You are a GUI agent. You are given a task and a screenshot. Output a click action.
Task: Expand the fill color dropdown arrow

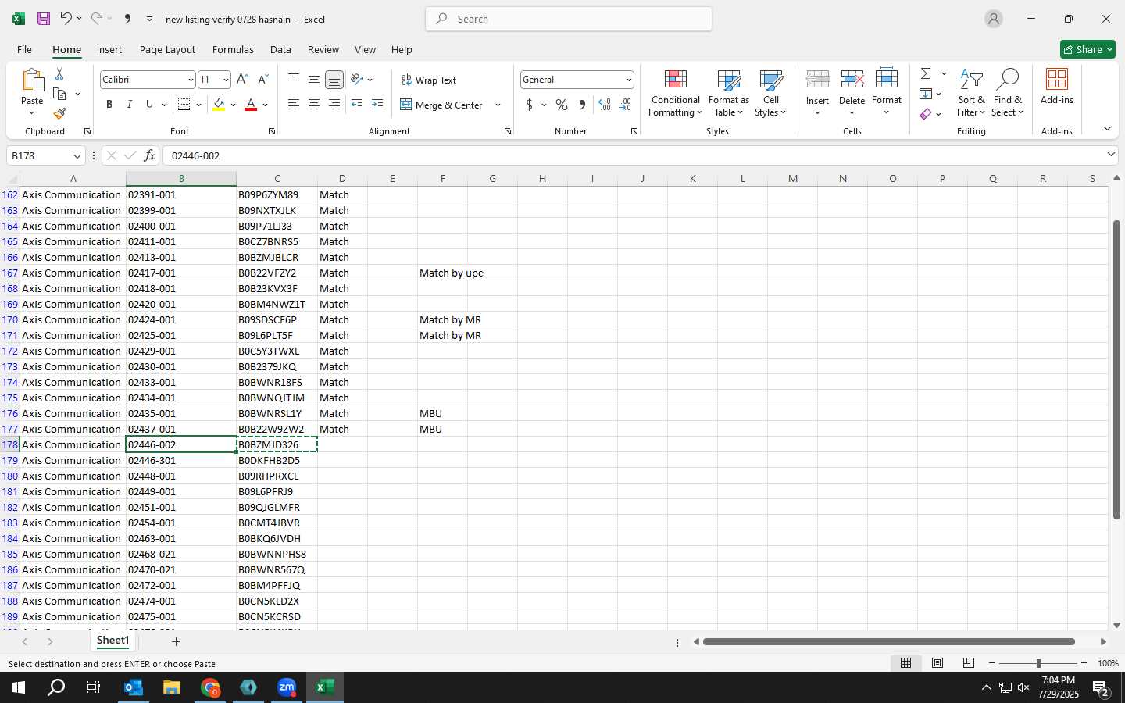coord(233,105)
